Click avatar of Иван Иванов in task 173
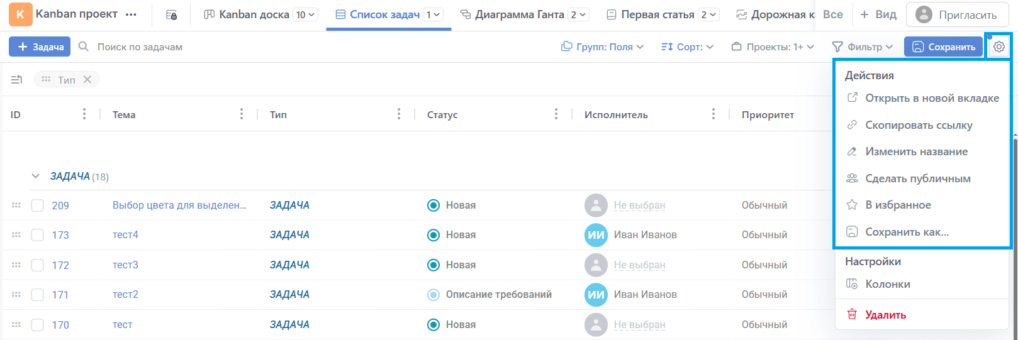 pos(595,235)
